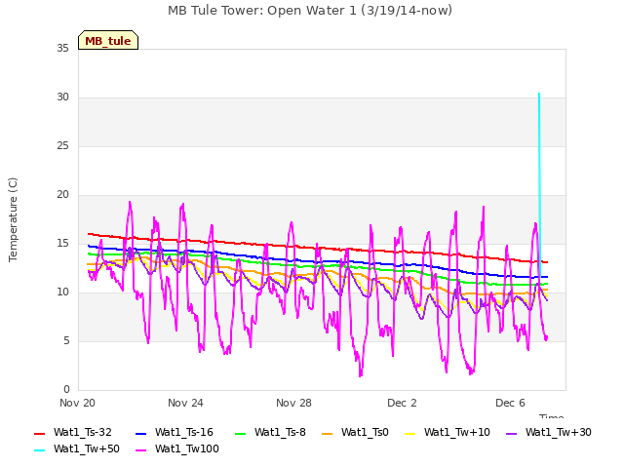This screenshot has width=624, height=468.
Task: Click the Wat1_Tw100 legend label
Action: click(186, 448)
